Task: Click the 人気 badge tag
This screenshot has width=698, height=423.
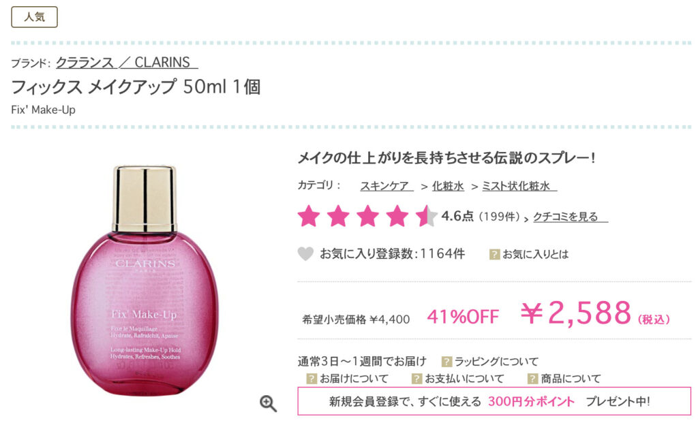Action: point(34,17)
